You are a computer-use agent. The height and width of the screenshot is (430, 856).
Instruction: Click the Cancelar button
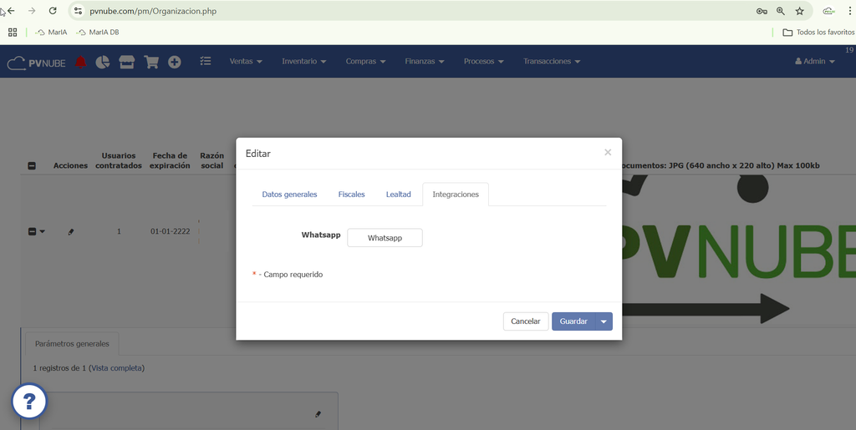526,321
